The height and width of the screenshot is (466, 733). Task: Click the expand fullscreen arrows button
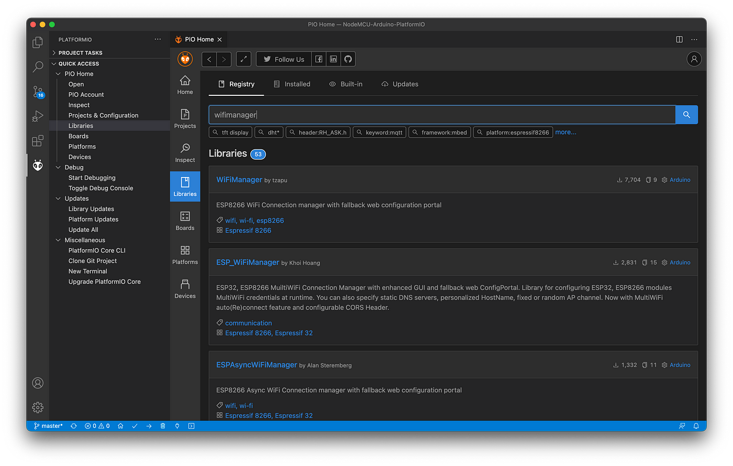(x=243, y=59)
